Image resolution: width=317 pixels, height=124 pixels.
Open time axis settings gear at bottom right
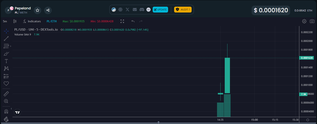(x=307, y=120)
